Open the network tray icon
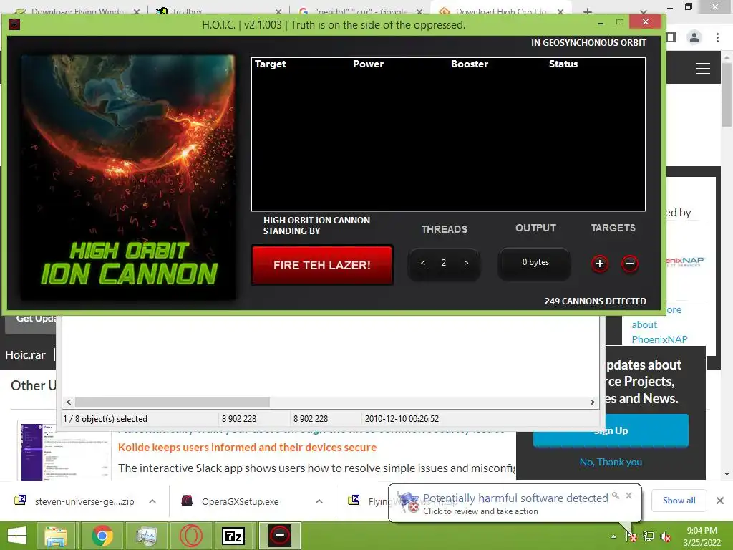The width and height of the screenshot is (733, 550). (649, 536)
